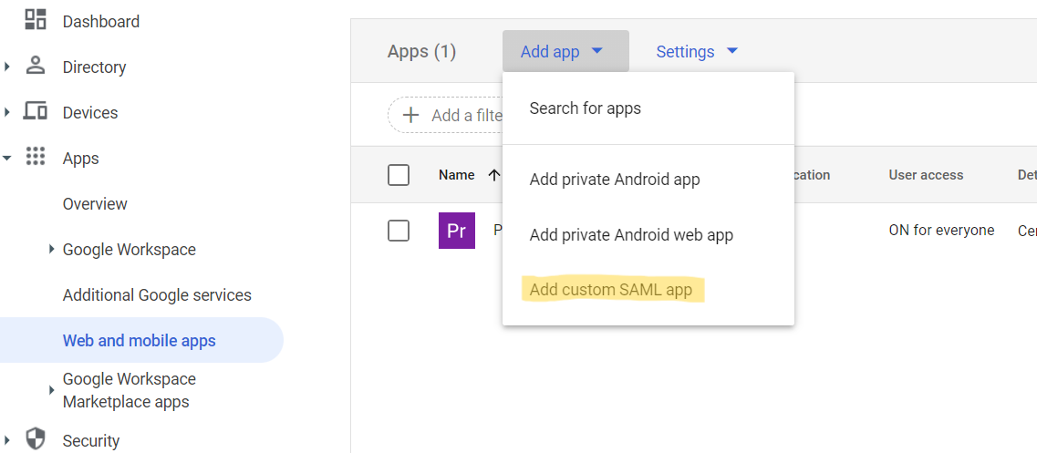The width and height of the screenshot is (1037, 453).
Task: Click the Dashboard icon in sidebar
Action: click(35, 20)
